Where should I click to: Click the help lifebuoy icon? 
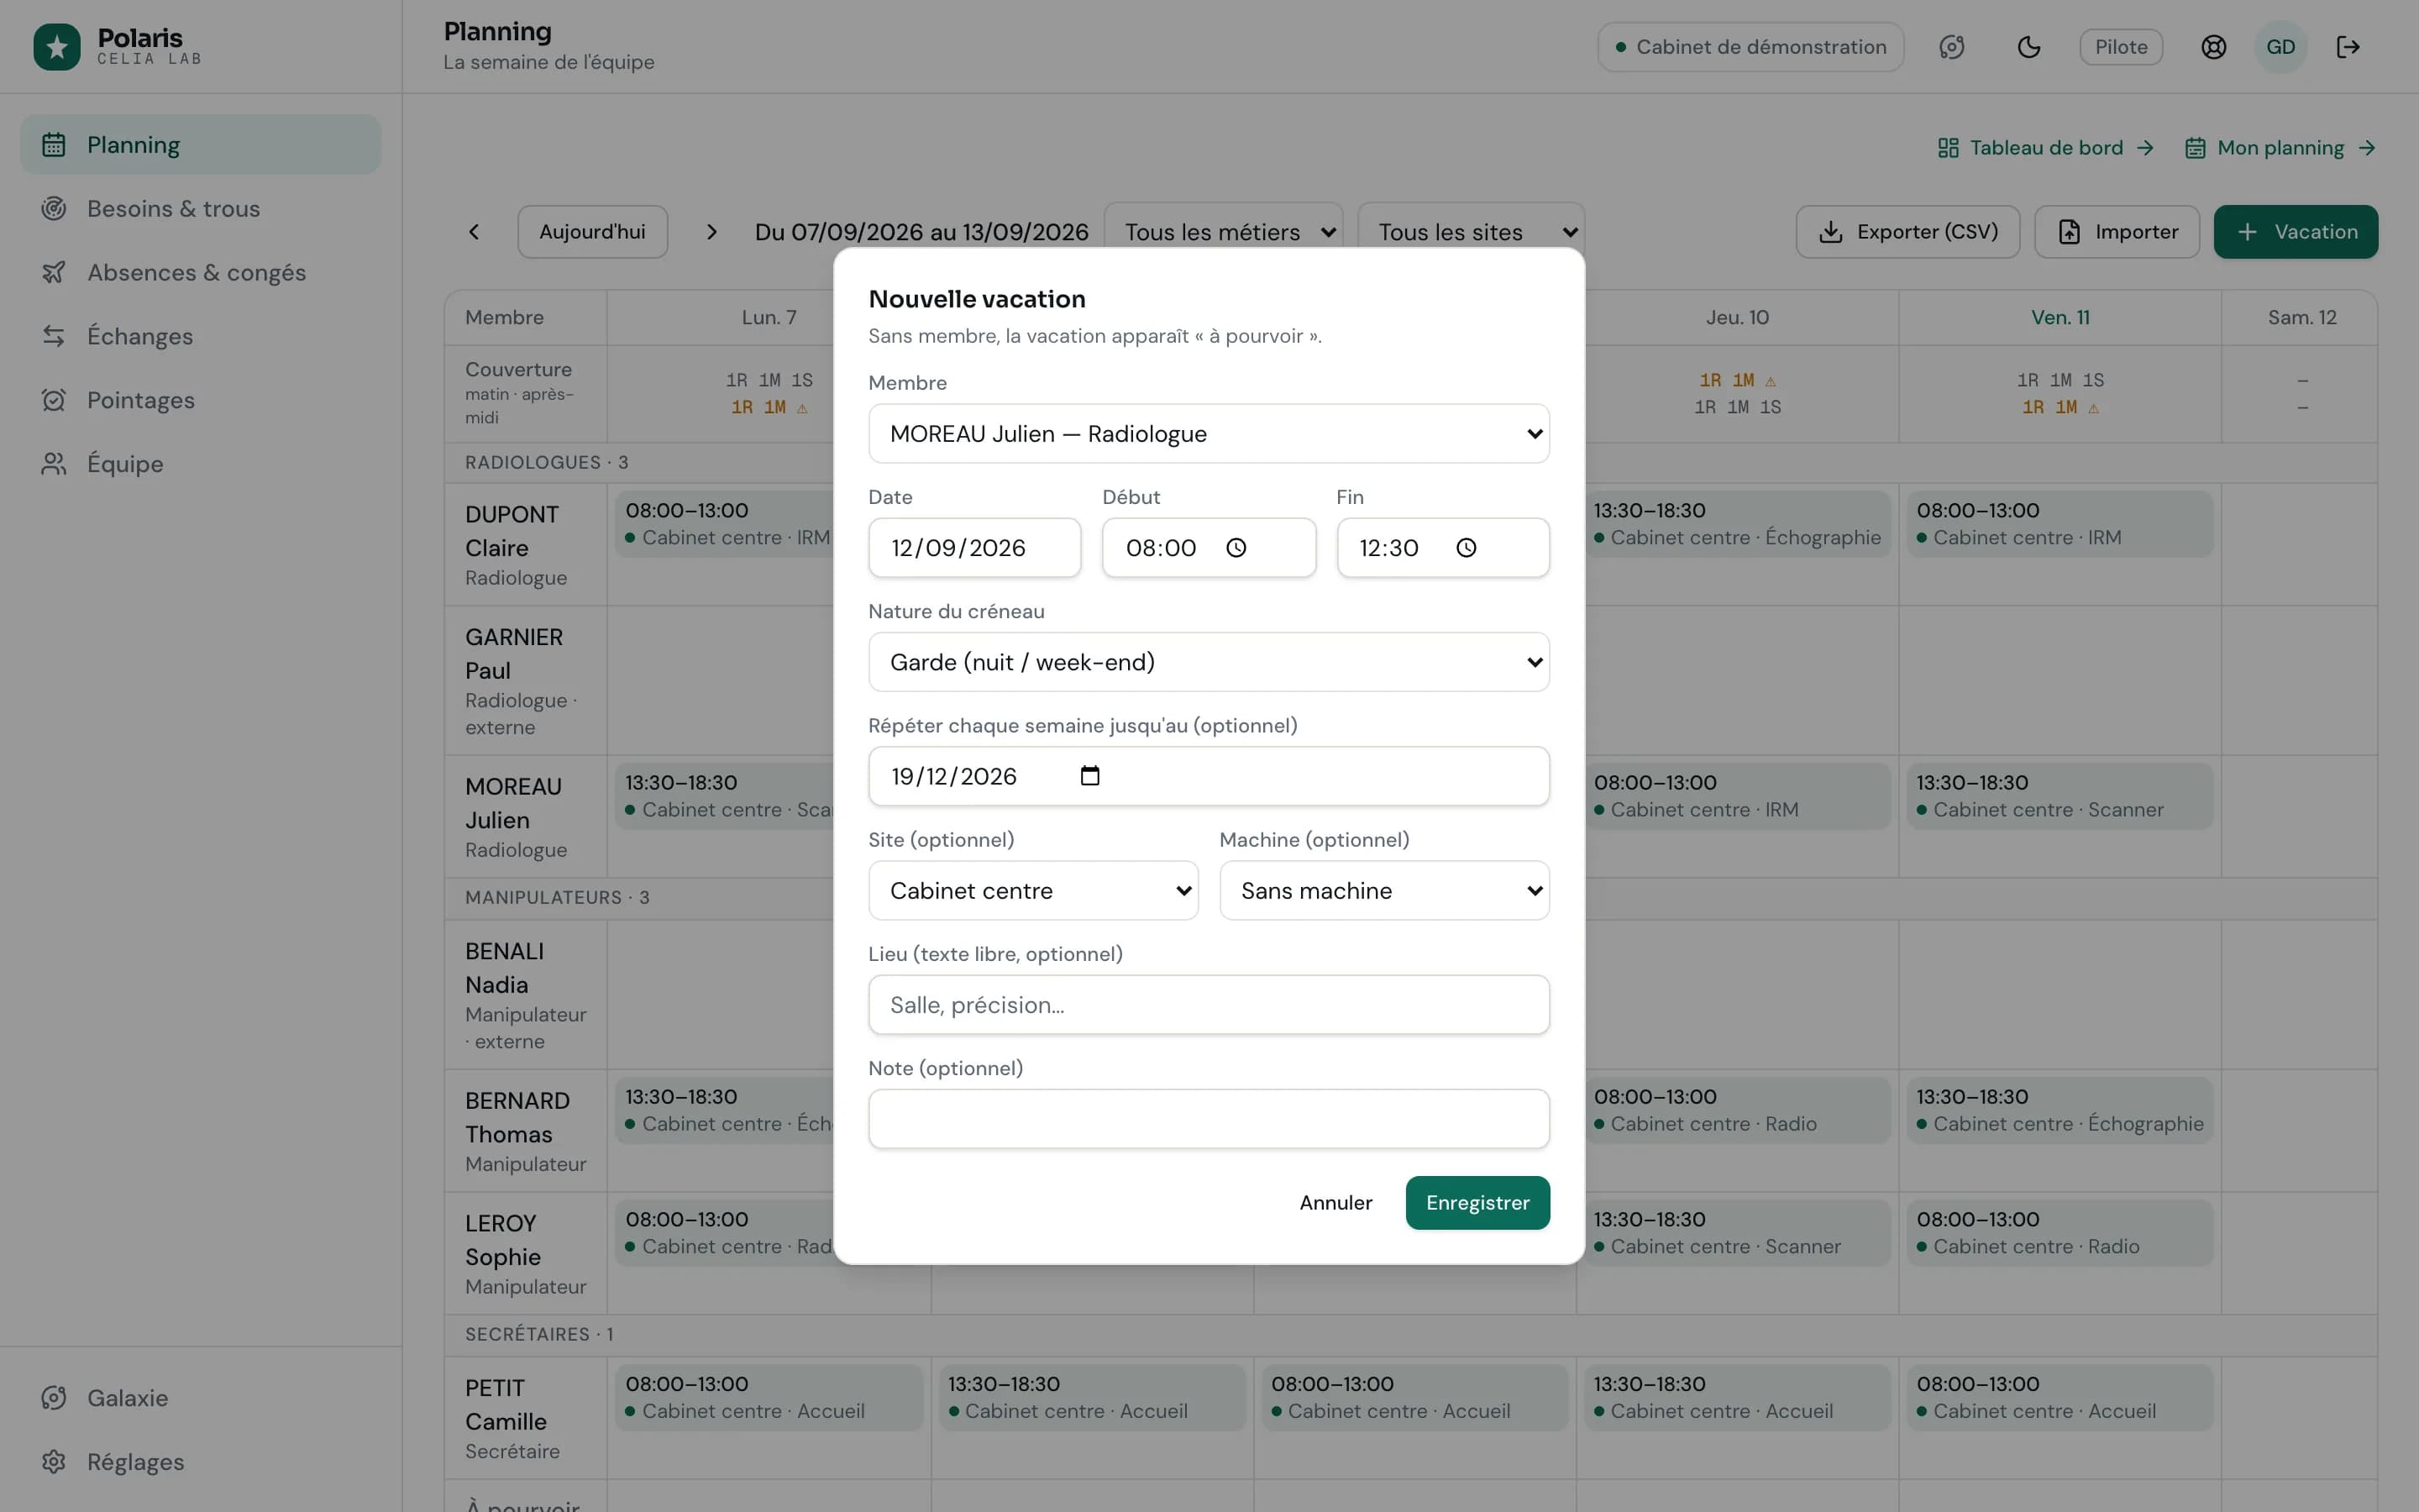click(2213, 47)
